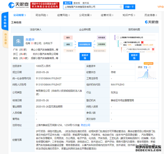164x154 pixels.
Task: Click the 浙江(共4家) region label
Action: (20, 54)
